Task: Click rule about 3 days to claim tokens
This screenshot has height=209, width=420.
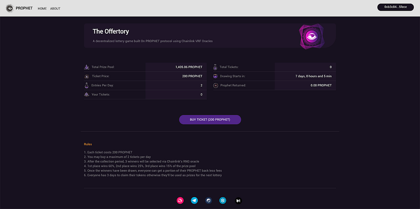Action: 153,175
